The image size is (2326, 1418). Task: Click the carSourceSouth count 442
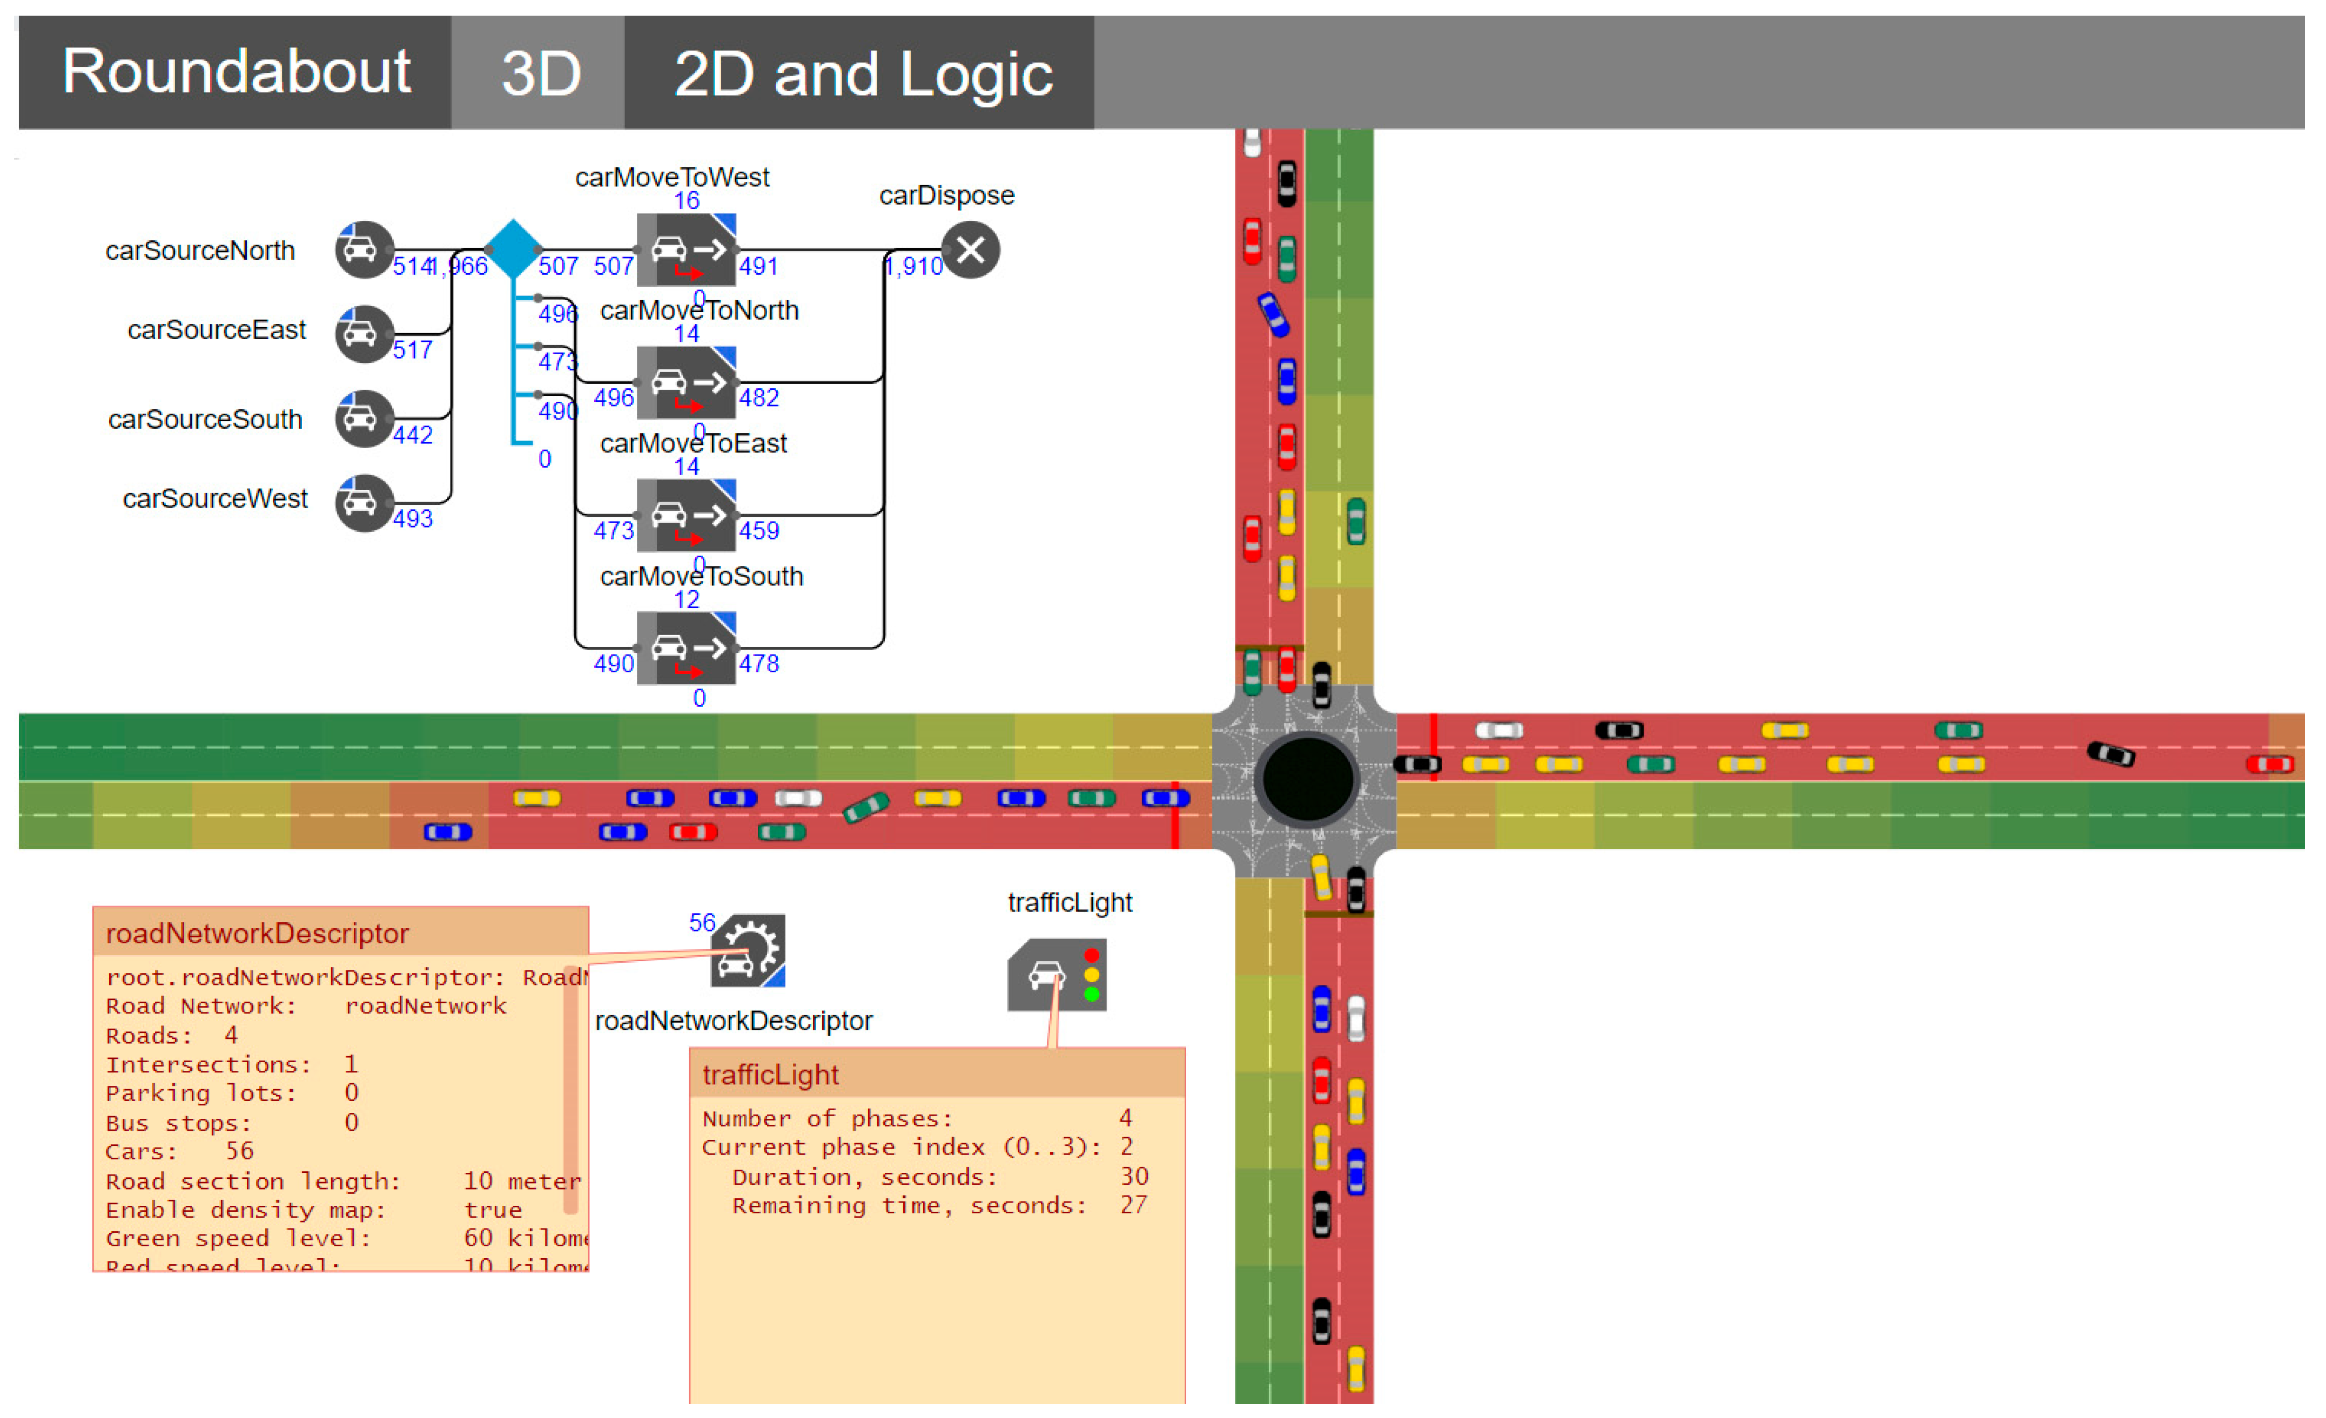413,435
